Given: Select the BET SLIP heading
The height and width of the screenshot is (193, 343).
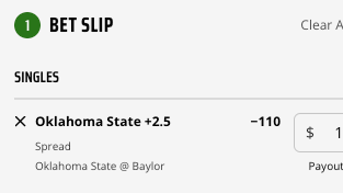Looking at the screenshot, I should point(81,25).
